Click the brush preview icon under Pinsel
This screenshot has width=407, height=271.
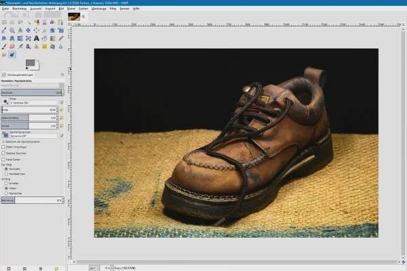coord(5,100)
